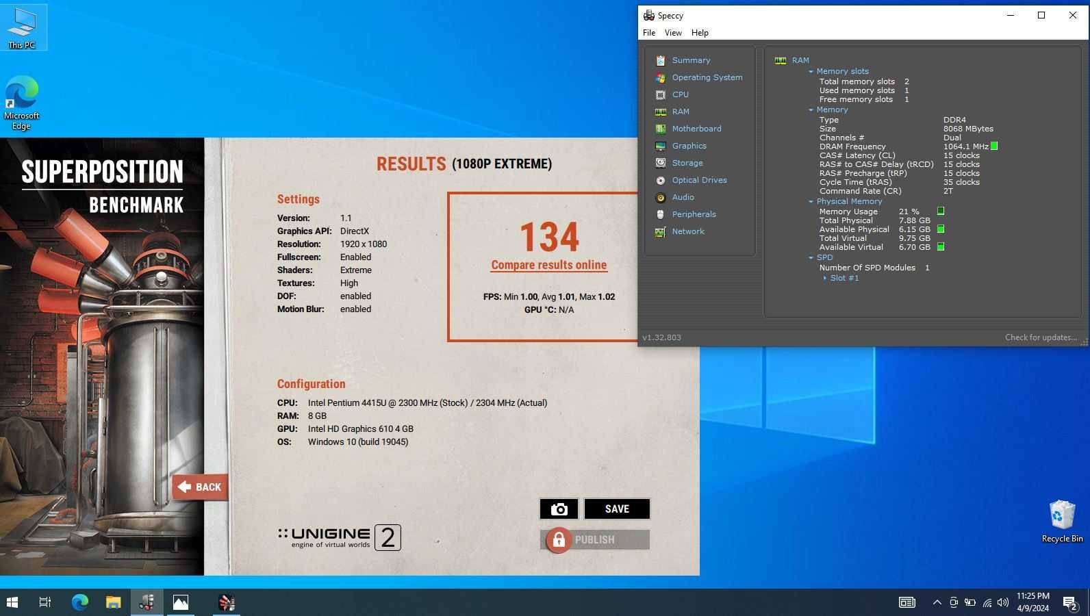Select the 8068 MBytes size value

[968, 129]
